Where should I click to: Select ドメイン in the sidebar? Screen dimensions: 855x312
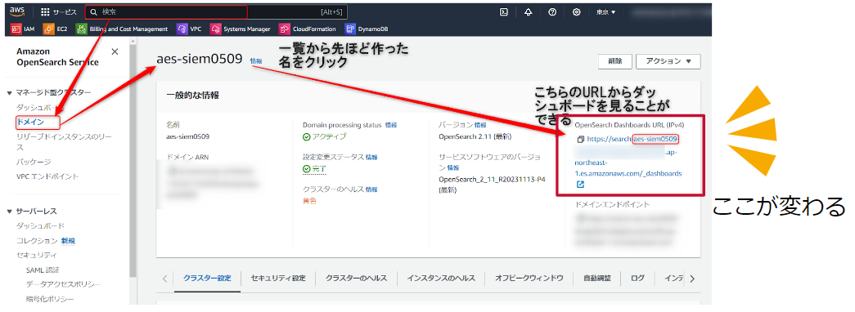pyautogui.click(x=30, y=122)
